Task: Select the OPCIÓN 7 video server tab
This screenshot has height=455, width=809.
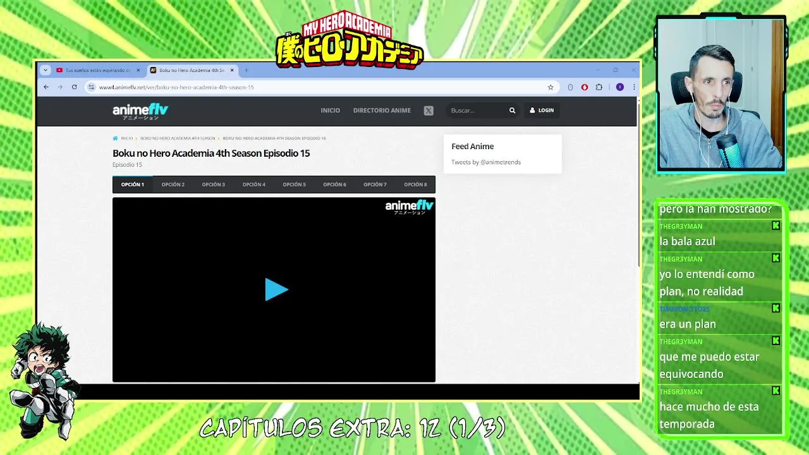Action: (375, 185)
